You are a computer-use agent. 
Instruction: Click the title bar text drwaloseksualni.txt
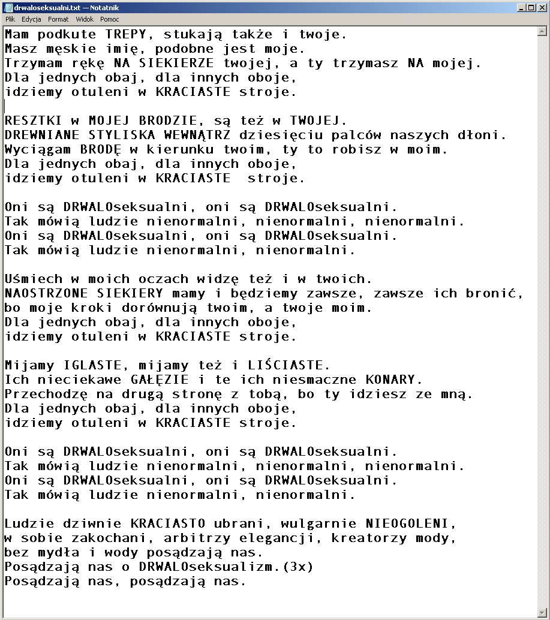[47, 8]
